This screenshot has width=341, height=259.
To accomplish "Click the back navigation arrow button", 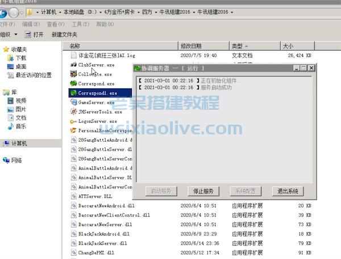I will 3,13.
